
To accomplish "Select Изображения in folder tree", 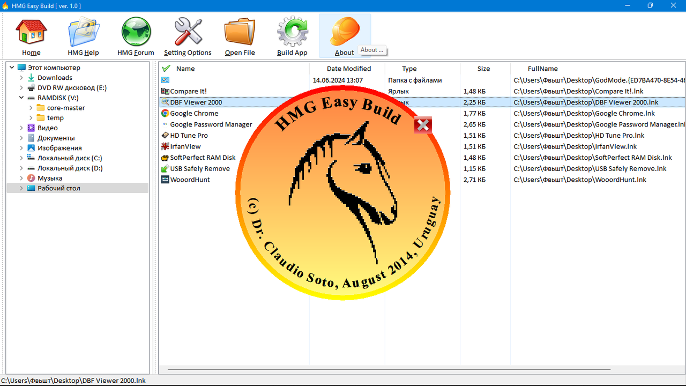I will (59, 148).
